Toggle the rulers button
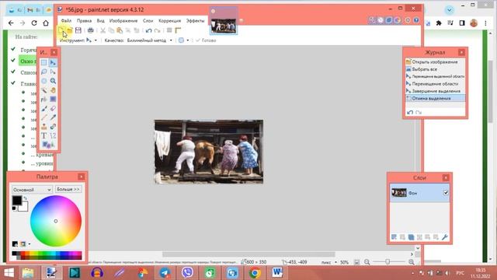 tap(178, 30)
